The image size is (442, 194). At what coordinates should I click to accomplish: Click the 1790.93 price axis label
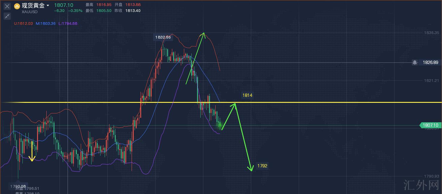coord(432,176)
